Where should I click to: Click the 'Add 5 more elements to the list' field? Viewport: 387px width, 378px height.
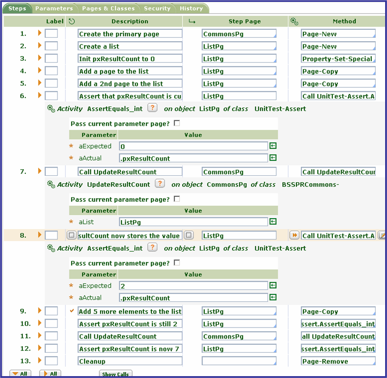130,311
